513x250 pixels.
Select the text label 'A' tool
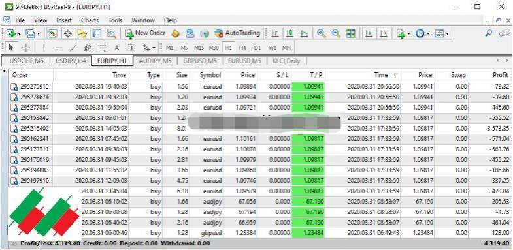[x=117, y=48]
